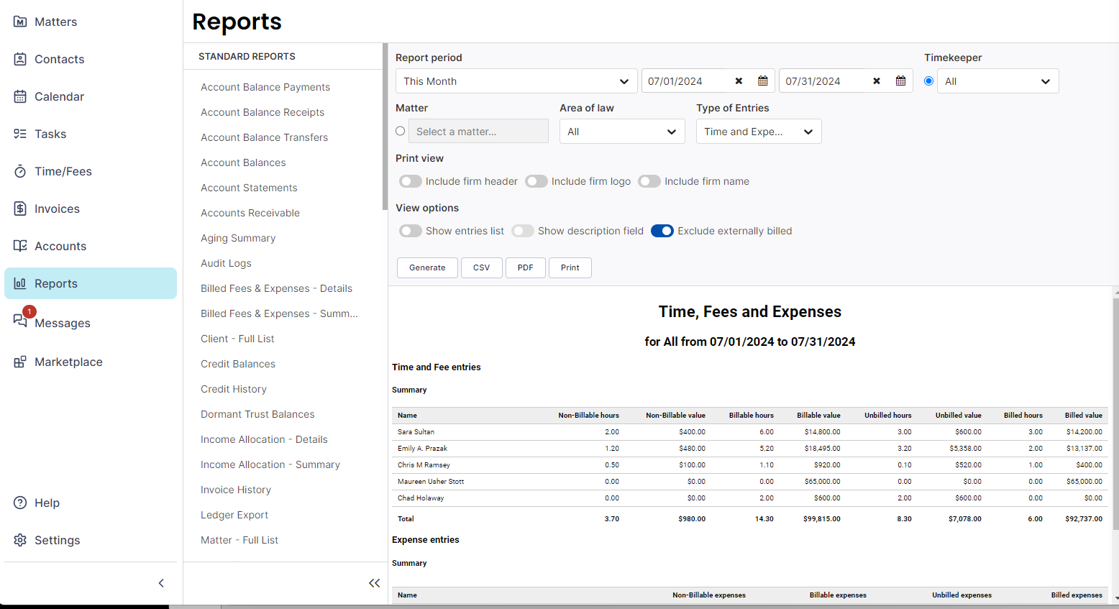Screen dimensions: 1119x609
Task: Click Chris M Ramsey in the summary table
Action: pyautogui.click(x=424, y=465)
